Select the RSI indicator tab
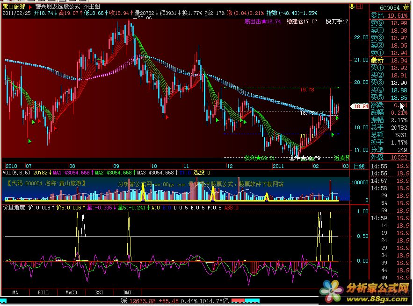Screen dimensions: 413x306 tap(100, 292)
